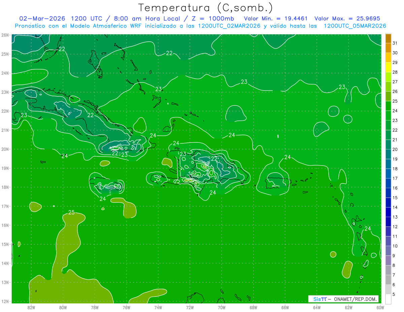Click the legend scale number "28"
The width and height of the screenshot is (404, 312).
coord(395,72)
